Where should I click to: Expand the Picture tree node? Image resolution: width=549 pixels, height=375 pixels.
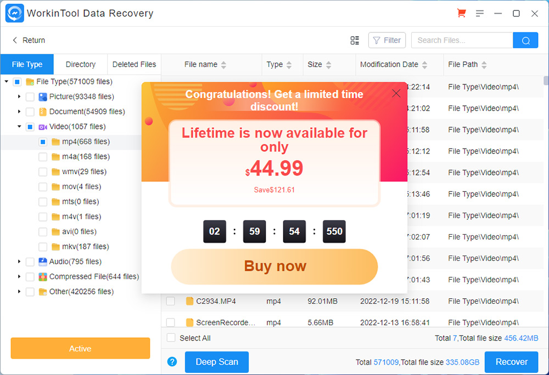coord(19,96)
